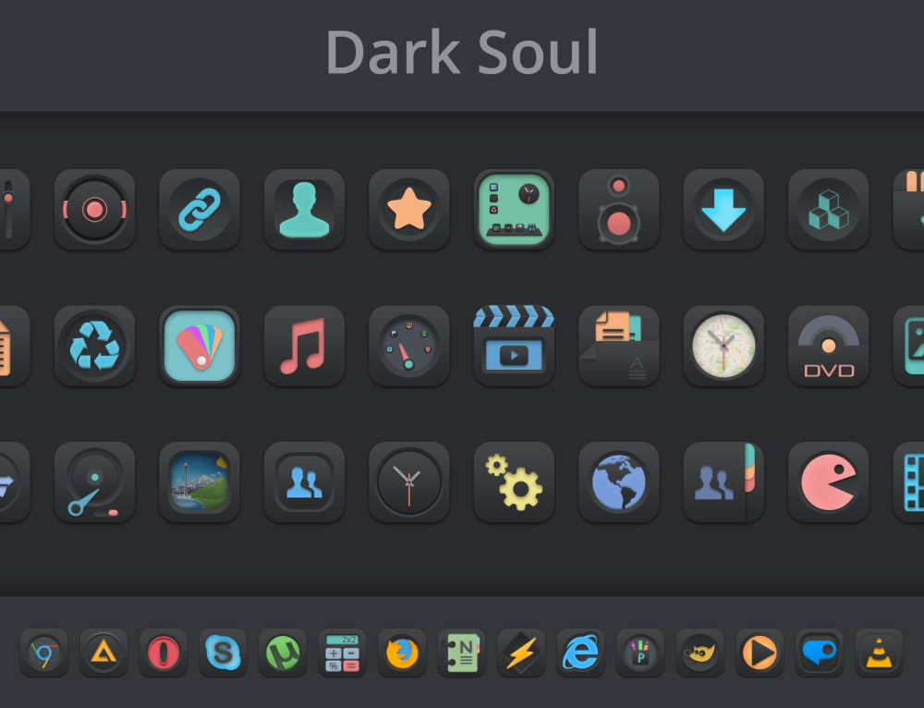Select the Opera browser icon
Screen dimensions: 924x708
click(x=164, y=653)
